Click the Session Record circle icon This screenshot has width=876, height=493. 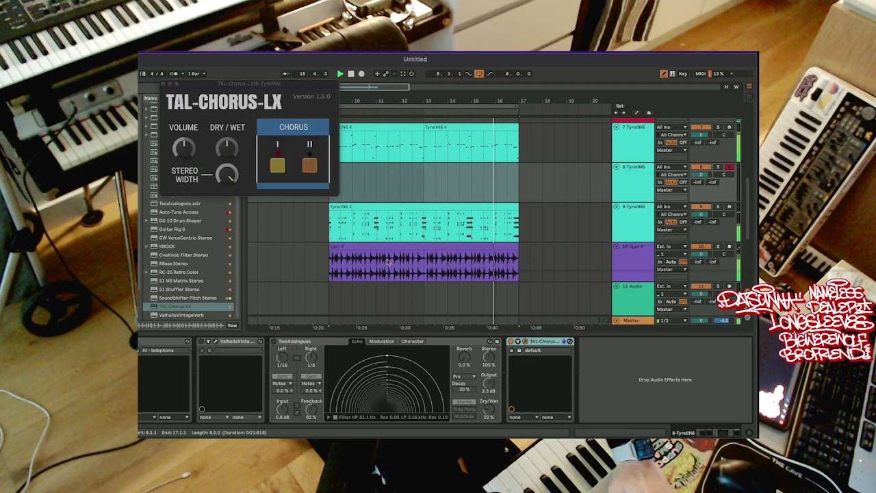411,74
